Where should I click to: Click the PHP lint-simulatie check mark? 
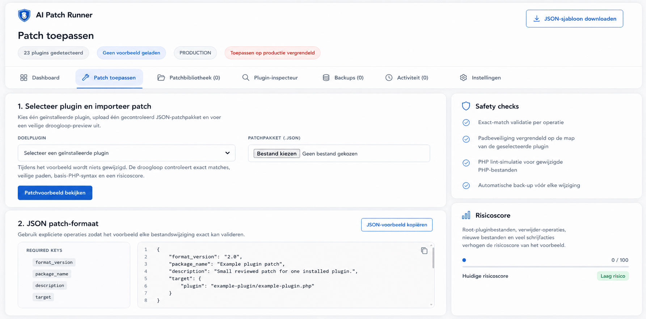[466, 163]
